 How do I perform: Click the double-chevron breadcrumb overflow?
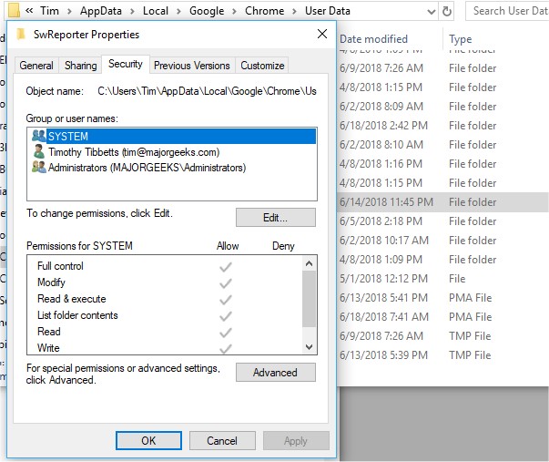[29, 11]
